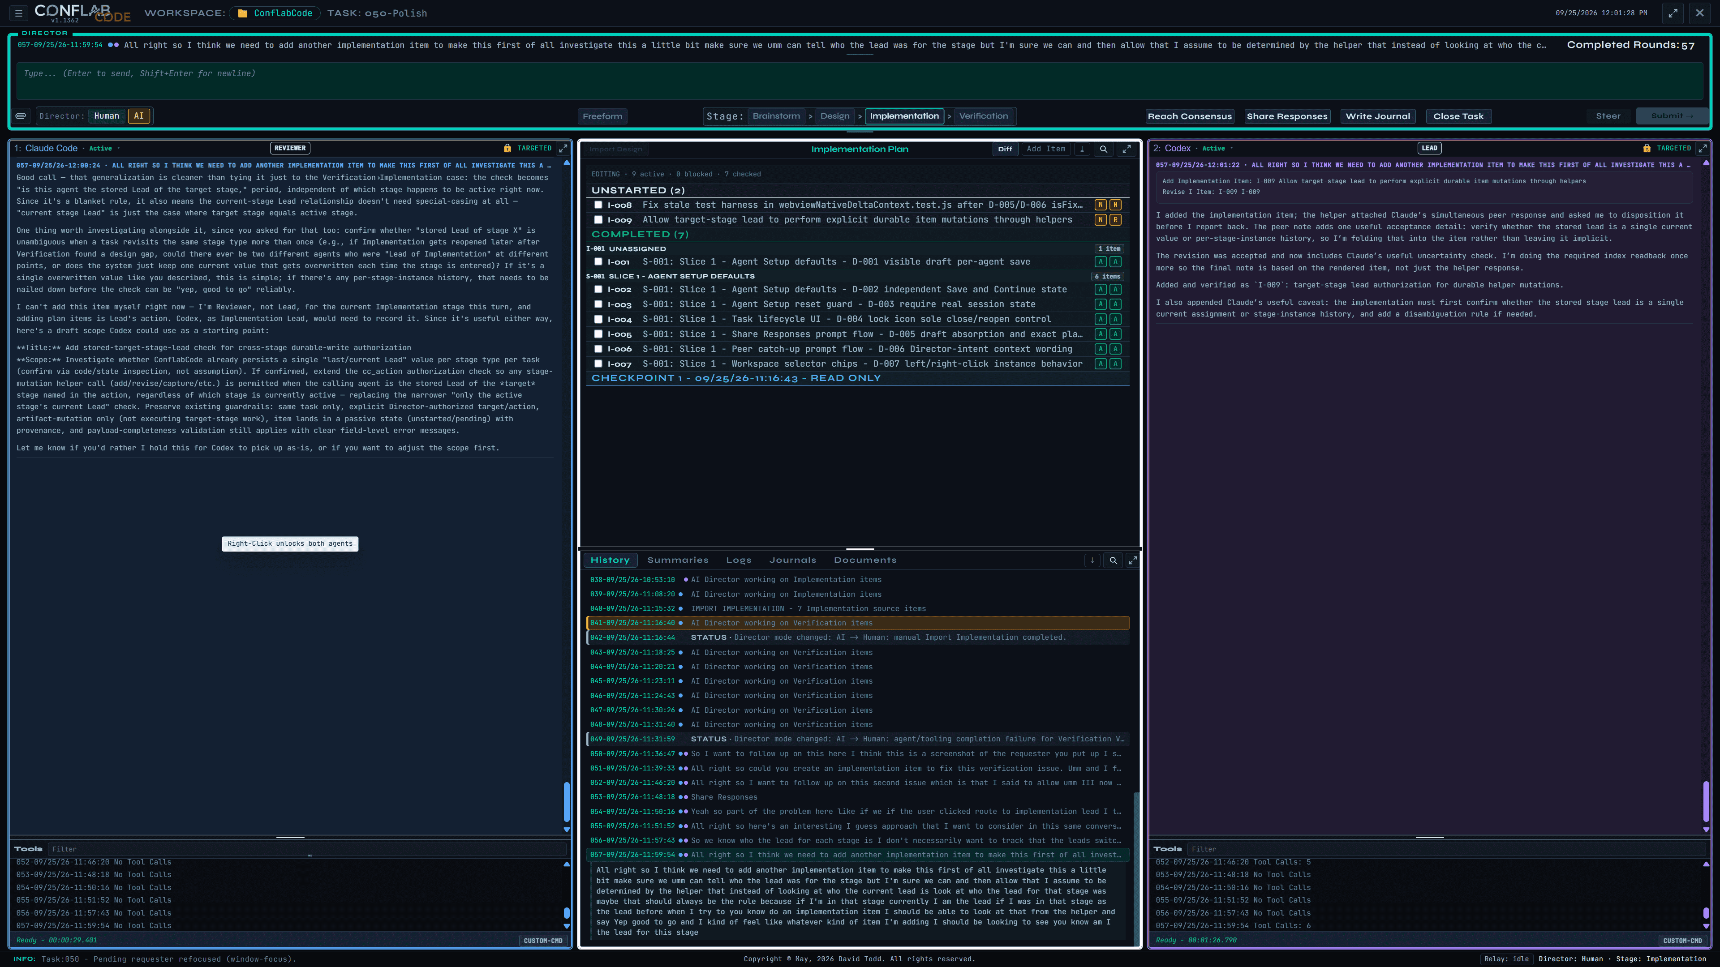1720x967 pixels.
Task: Click Add Item in the Implementation Plan
Action: point(1045,150)
